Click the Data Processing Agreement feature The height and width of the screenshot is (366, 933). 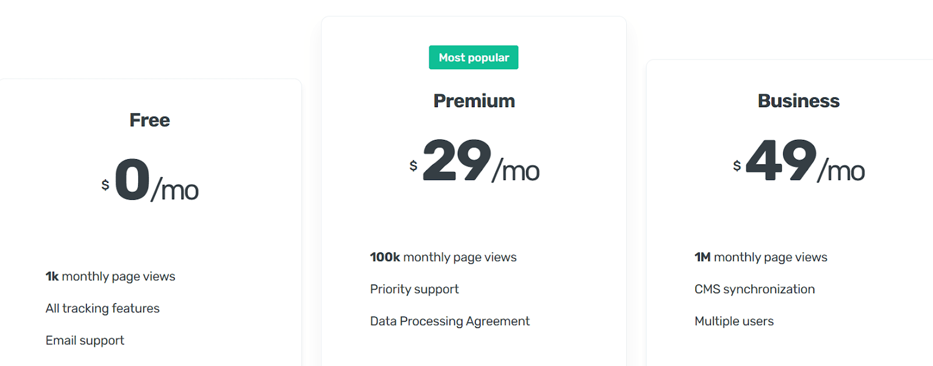450,321
